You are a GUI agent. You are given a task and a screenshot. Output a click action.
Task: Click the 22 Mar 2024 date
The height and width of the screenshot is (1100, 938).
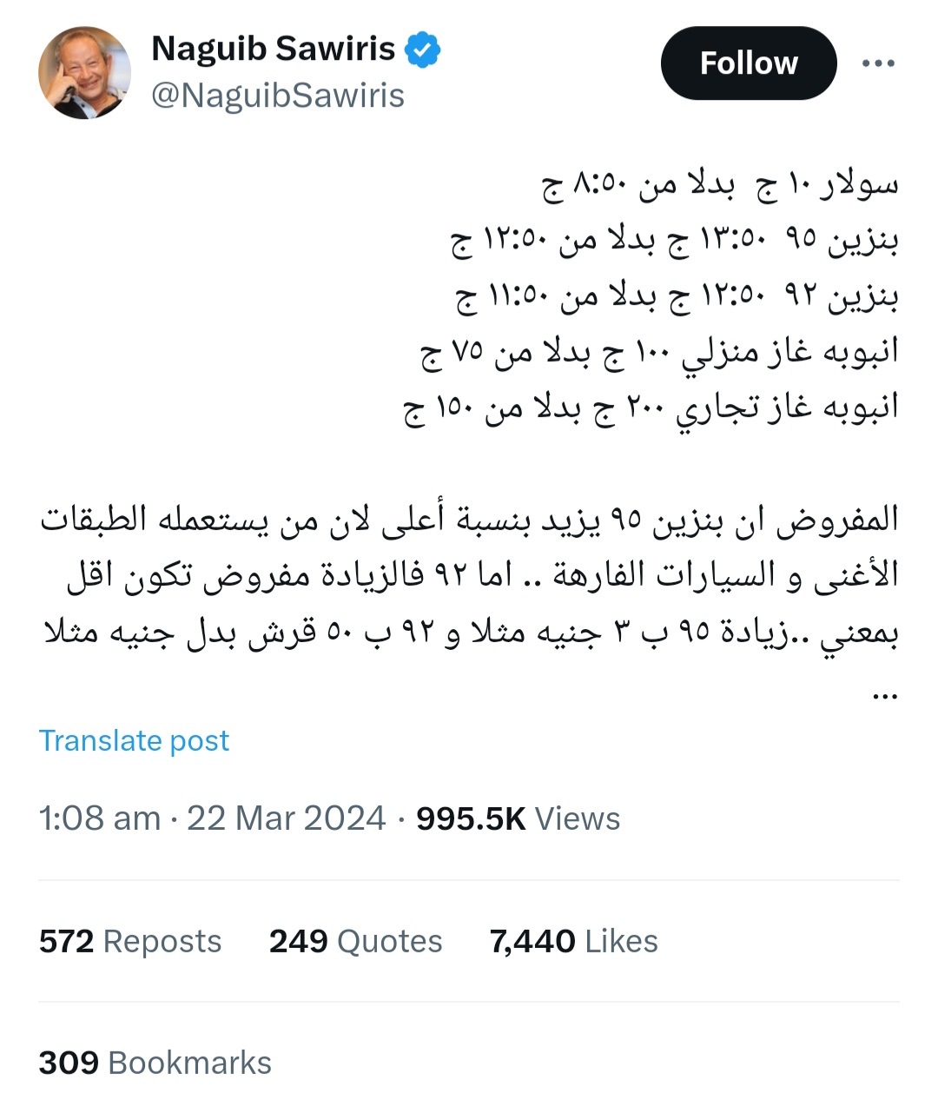coord(286,818)
